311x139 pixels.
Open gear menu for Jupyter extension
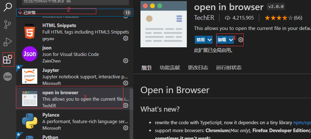click(x=126, y=83)
